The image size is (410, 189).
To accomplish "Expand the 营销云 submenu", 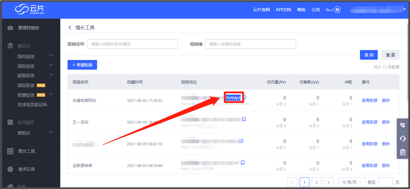I will tap(51, 132).
